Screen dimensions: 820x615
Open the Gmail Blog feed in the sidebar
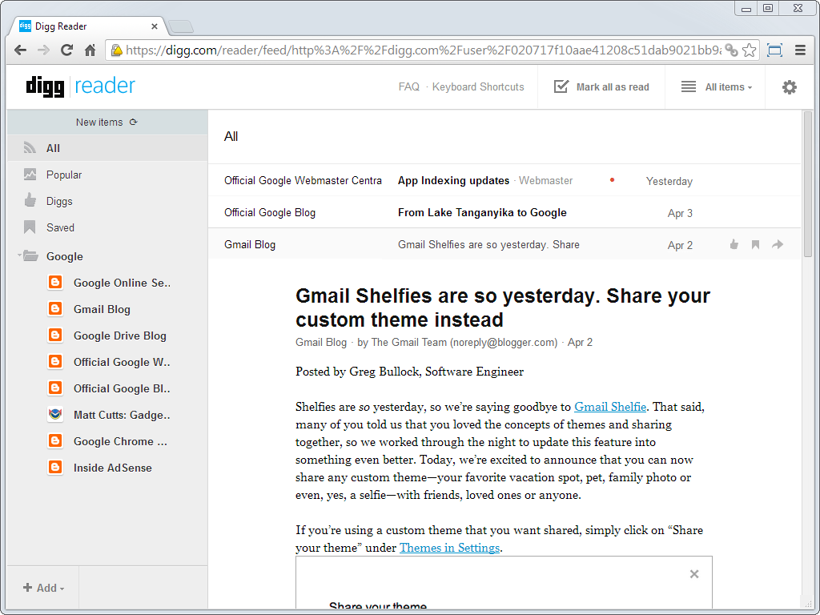point(102,309)
